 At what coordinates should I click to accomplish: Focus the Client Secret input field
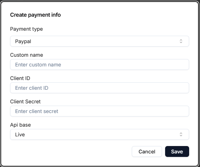point(100,111)
